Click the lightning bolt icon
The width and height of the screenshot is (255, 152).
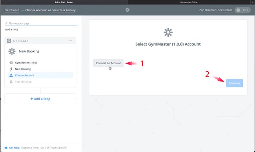click(x=11, y=69)
